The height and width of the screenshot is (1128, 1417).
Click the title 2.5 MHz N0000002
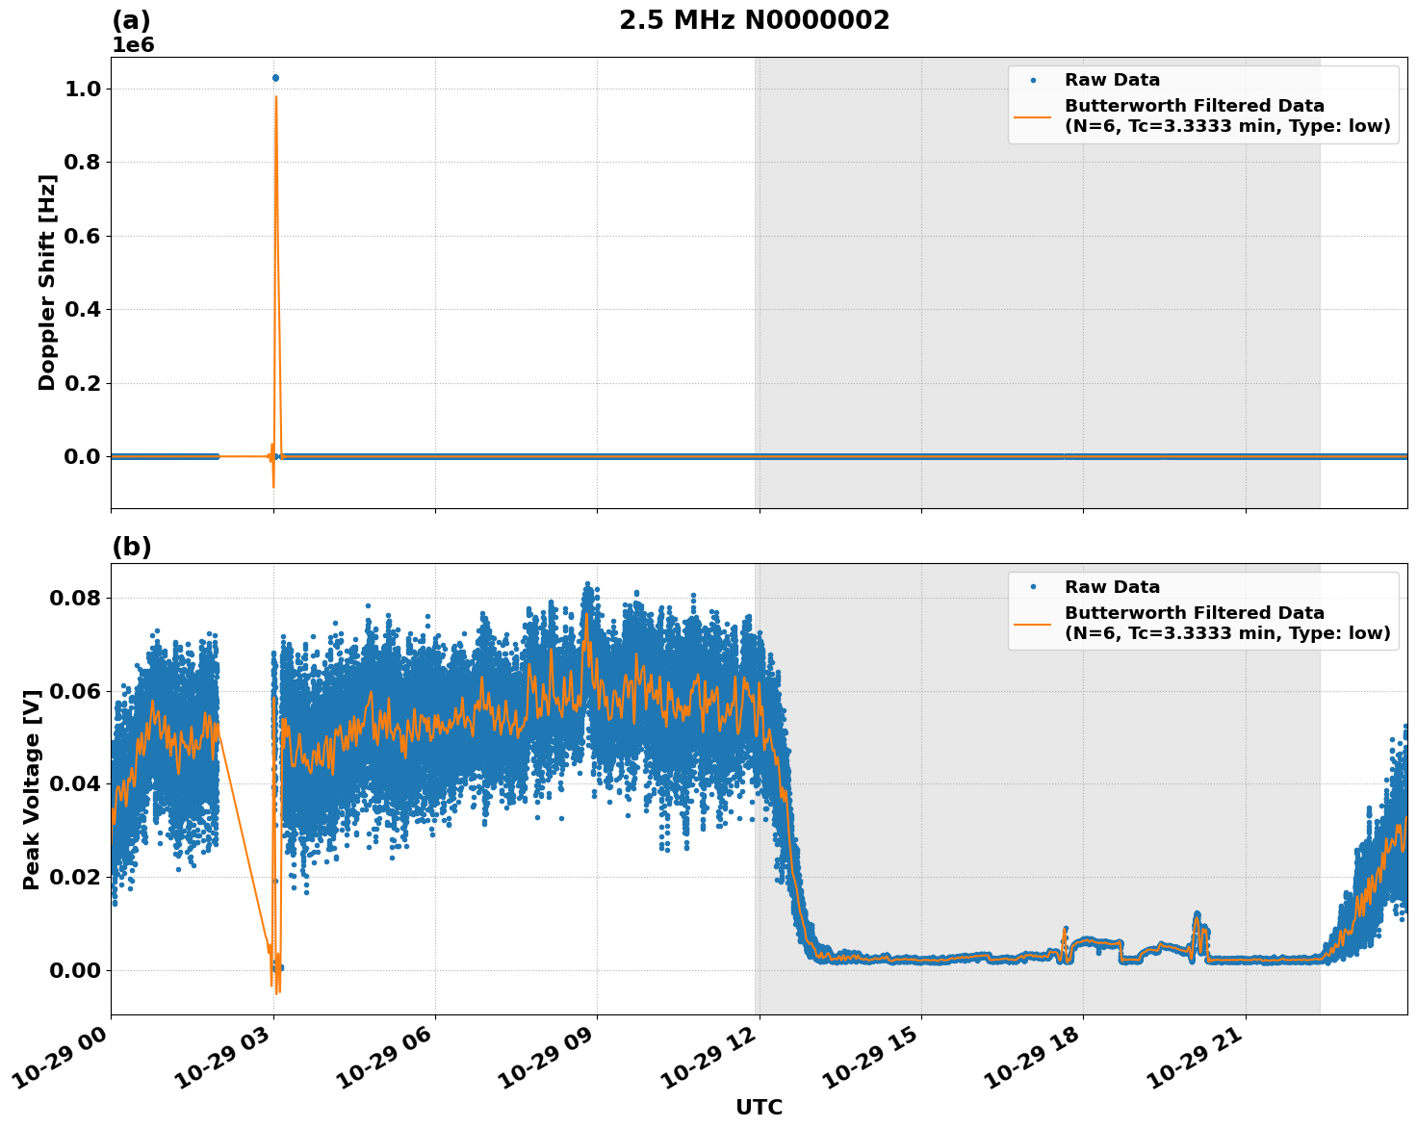pyautogui.click(x=757, y=17)
